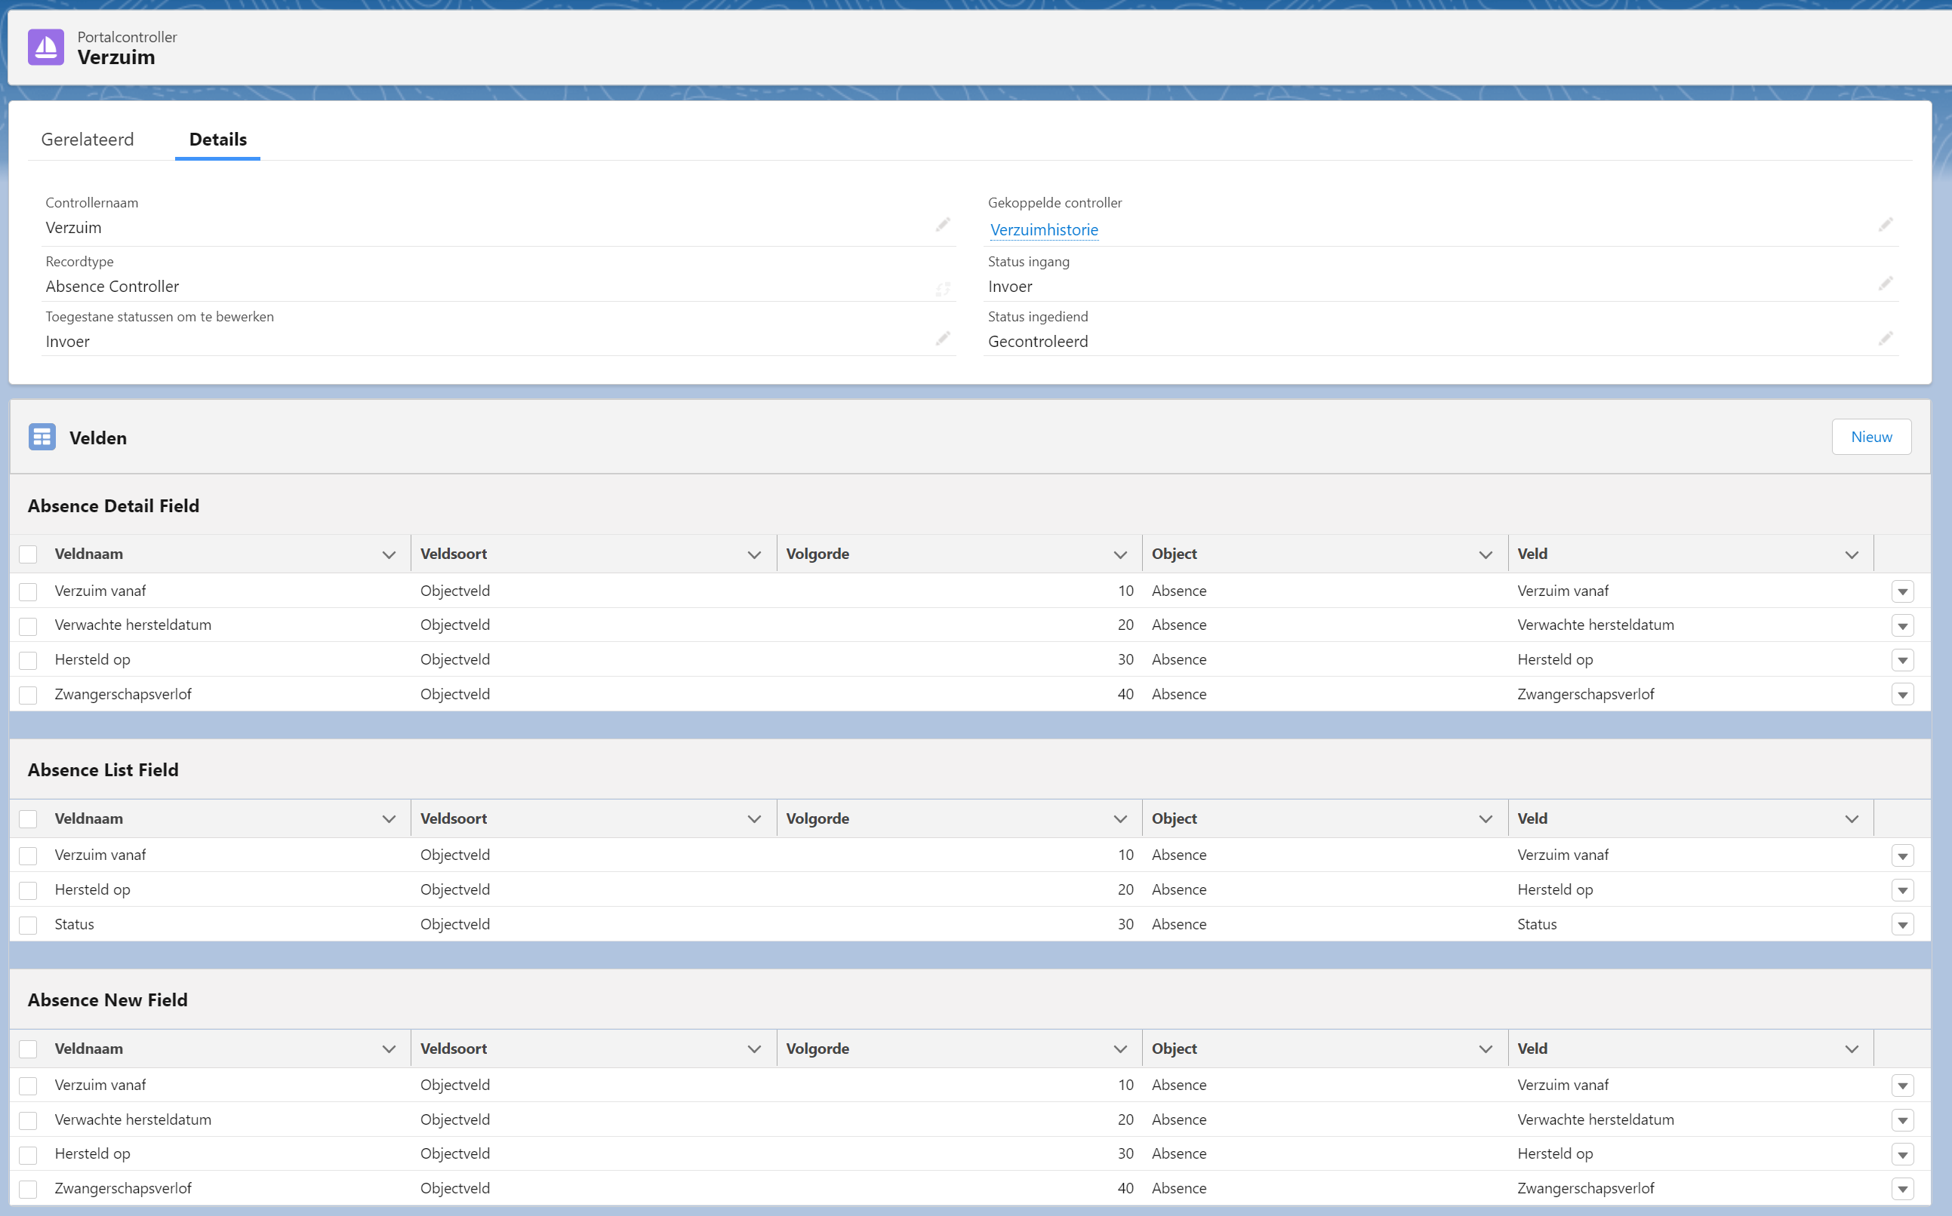Check Zwangerschapsverlof in Absence Detail Field

28,695
